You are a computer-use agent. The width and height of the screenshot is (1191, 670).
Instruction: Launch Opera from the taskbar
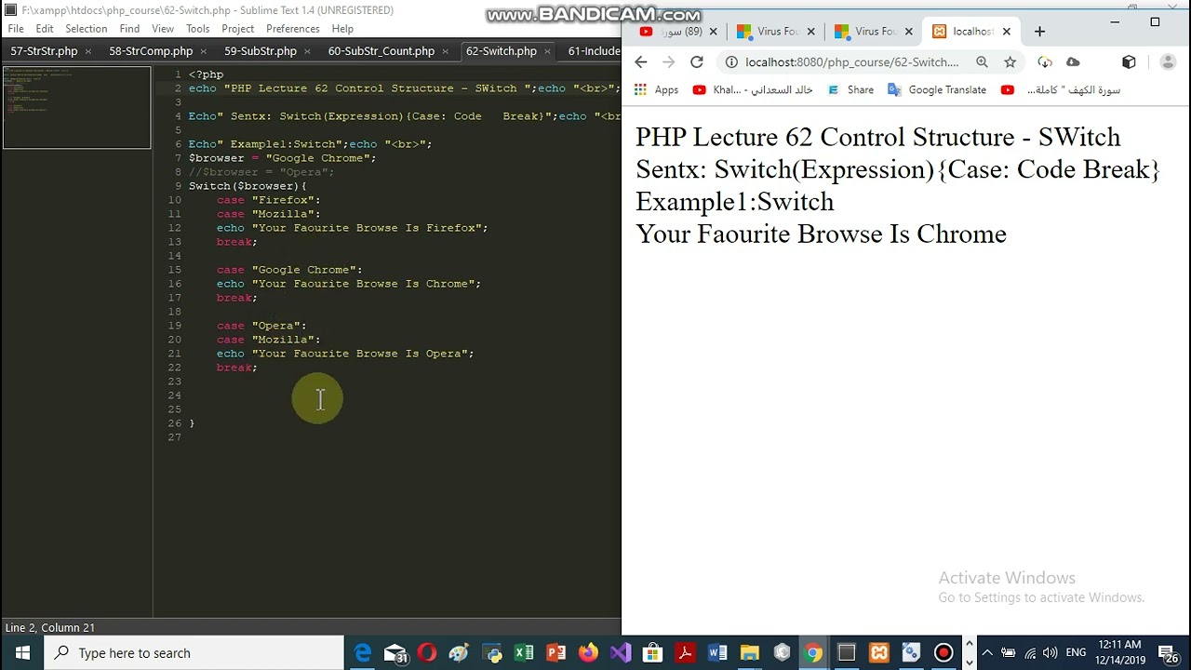pyautogui.click(x=427, y=653)
